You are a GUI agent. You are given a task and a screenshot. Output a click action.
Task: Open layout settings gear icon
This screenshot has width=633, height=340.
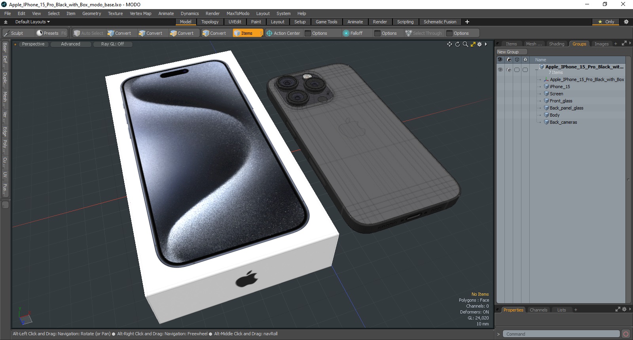[626, 22]
